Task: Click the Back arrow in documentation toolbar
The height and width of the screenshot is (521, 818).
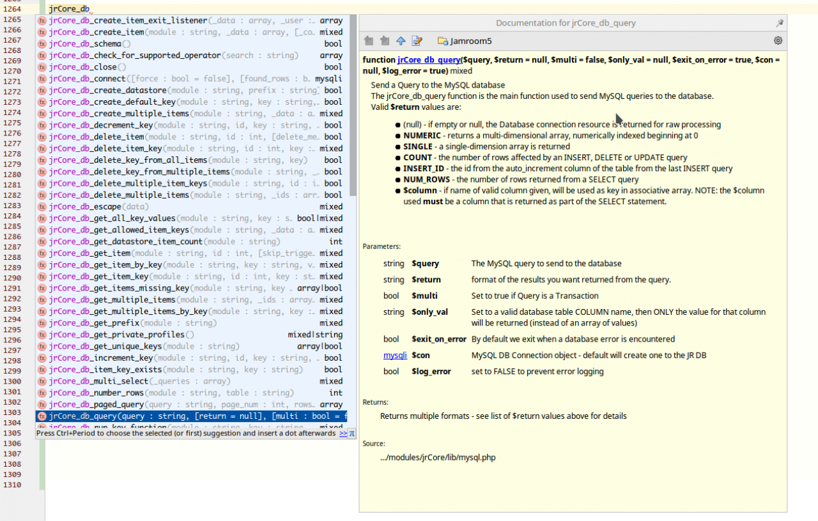Action: pos(369,41)
